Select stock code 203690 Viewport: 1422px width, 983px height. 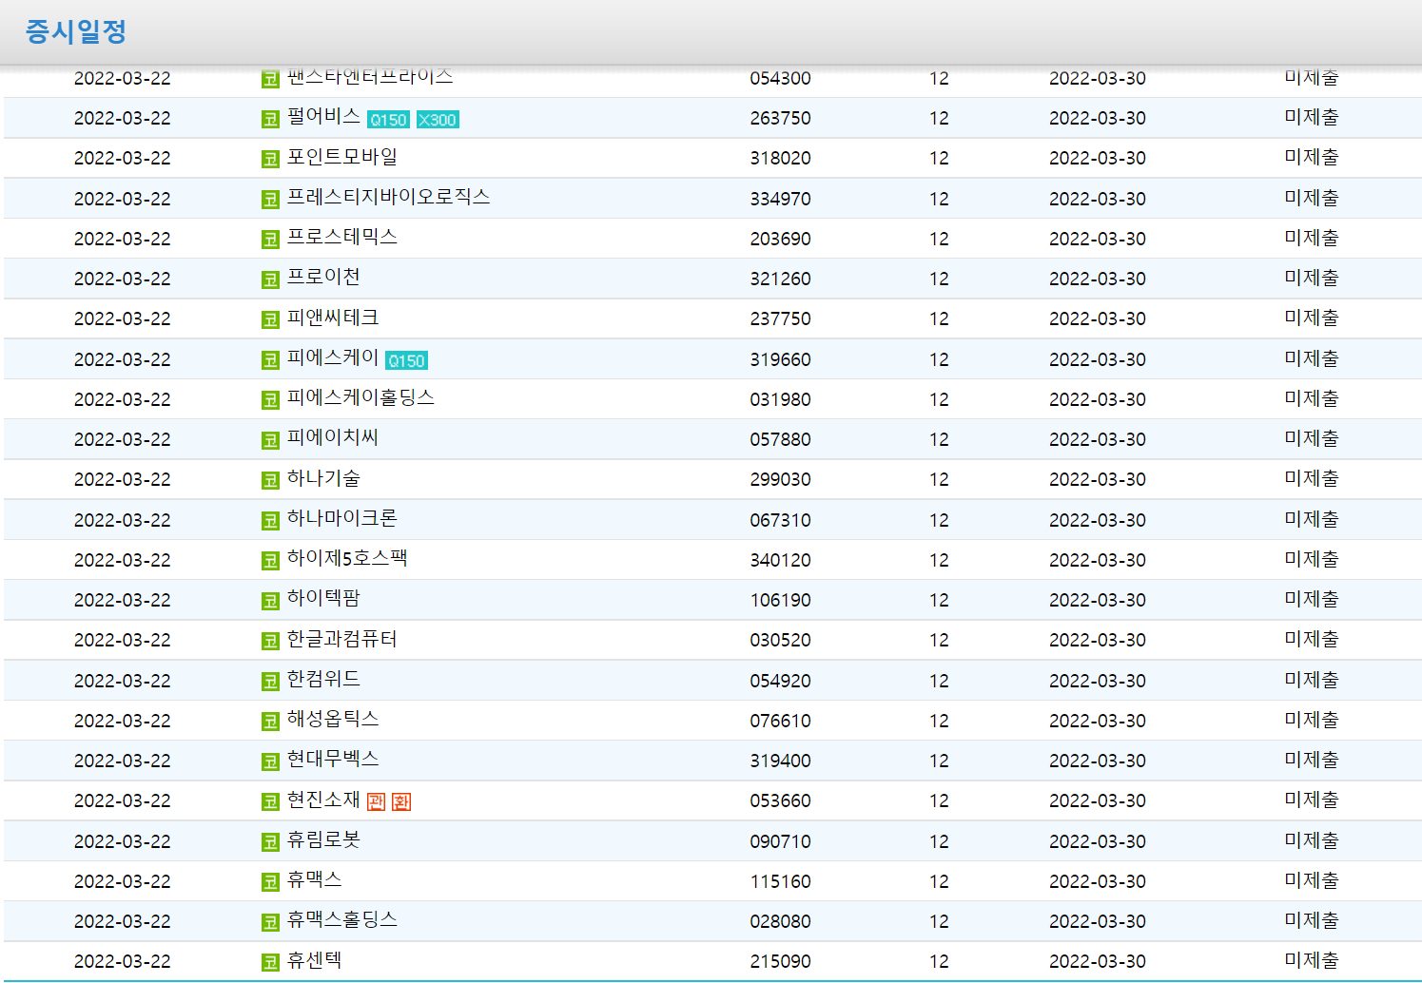click(780, 240)
